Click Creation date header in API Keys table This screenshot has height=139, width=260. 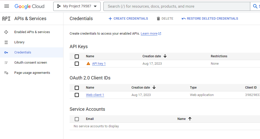(x=151, y=56)
